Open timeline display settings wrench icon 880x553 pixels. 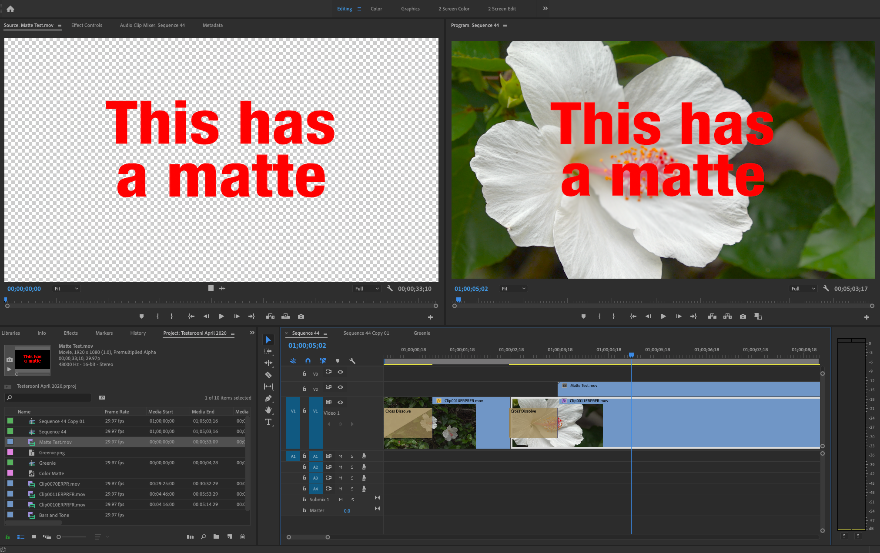pyautogui.click(x=352, y=361)
